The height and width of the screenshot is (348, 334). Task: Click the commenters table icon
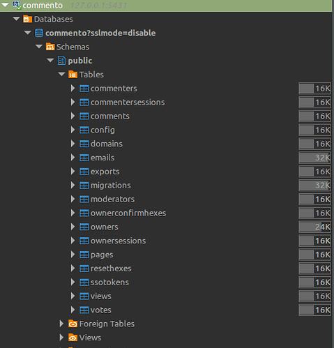pyautogui.click(x=84, y=89)
